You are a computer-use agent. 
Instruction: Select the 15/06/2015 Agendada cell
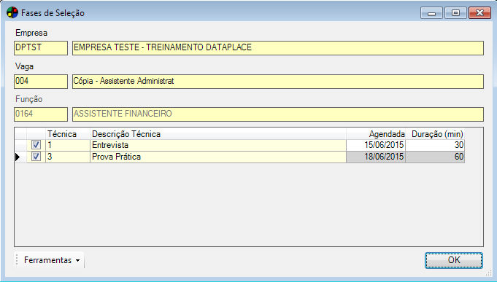coord(376,145)
